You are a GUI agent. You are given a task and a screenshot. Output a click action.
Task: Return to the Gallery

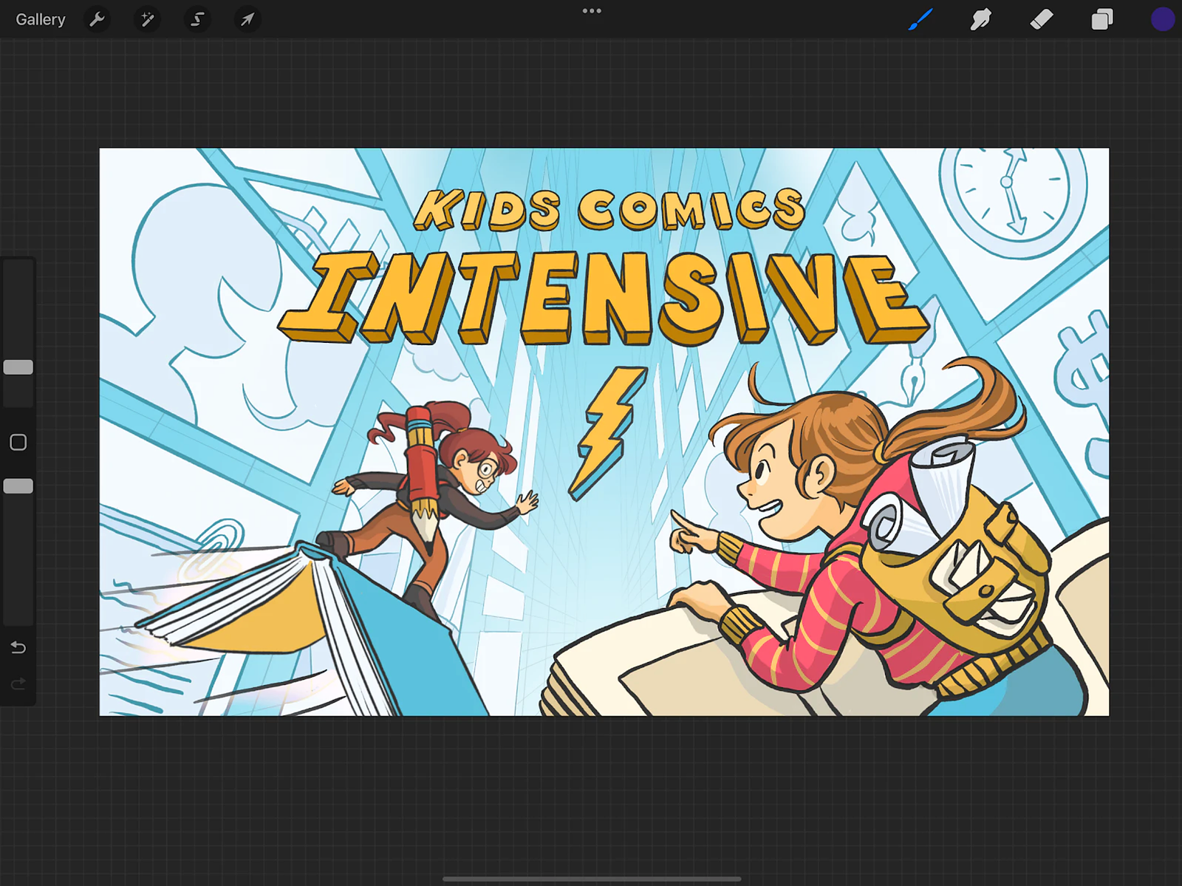tap(41, 19)
